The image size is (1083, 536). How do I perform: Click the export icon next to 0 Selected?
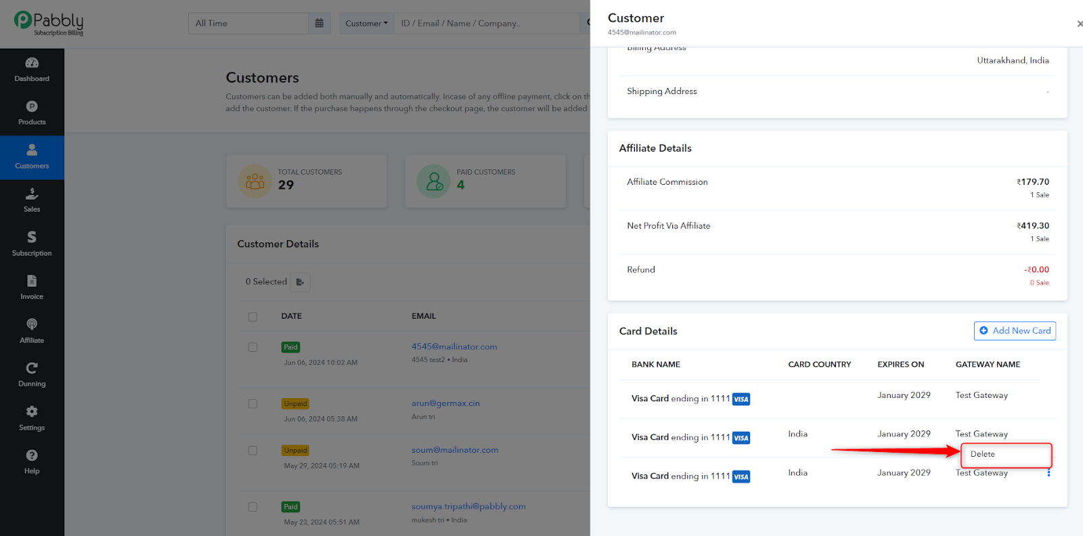pos(300,282)
